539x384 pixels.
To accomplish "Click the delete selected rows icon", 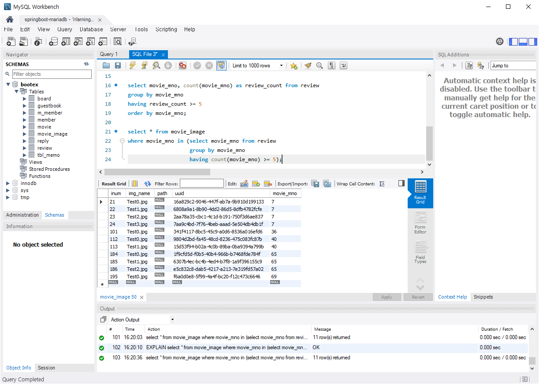I will tap(268, 184).
